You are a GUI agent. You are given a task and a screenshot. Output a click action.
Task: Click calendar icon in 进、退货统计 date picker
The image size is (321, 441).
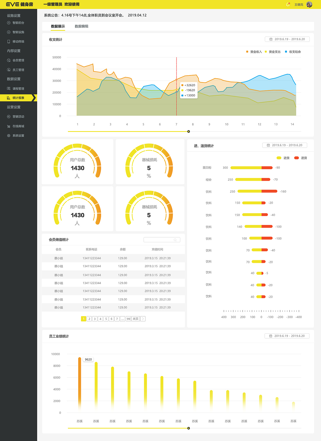(268, 145)
